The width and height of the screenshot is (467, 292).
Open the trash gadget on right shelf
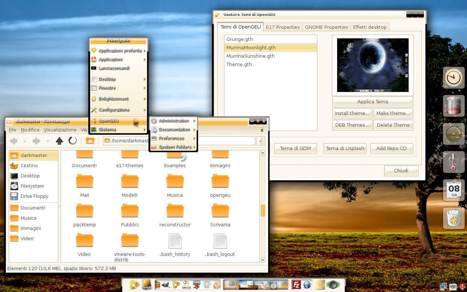click(454, 218)
